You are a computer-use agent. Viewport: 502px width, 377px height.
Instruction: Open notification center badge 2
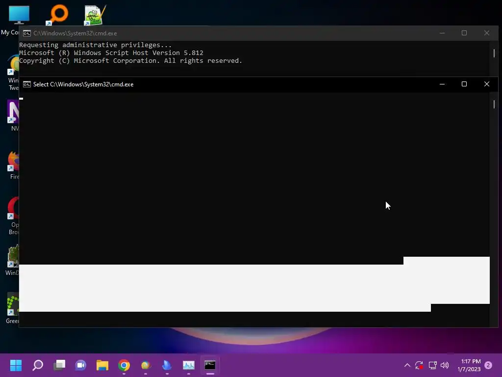[x=488, y=365]
